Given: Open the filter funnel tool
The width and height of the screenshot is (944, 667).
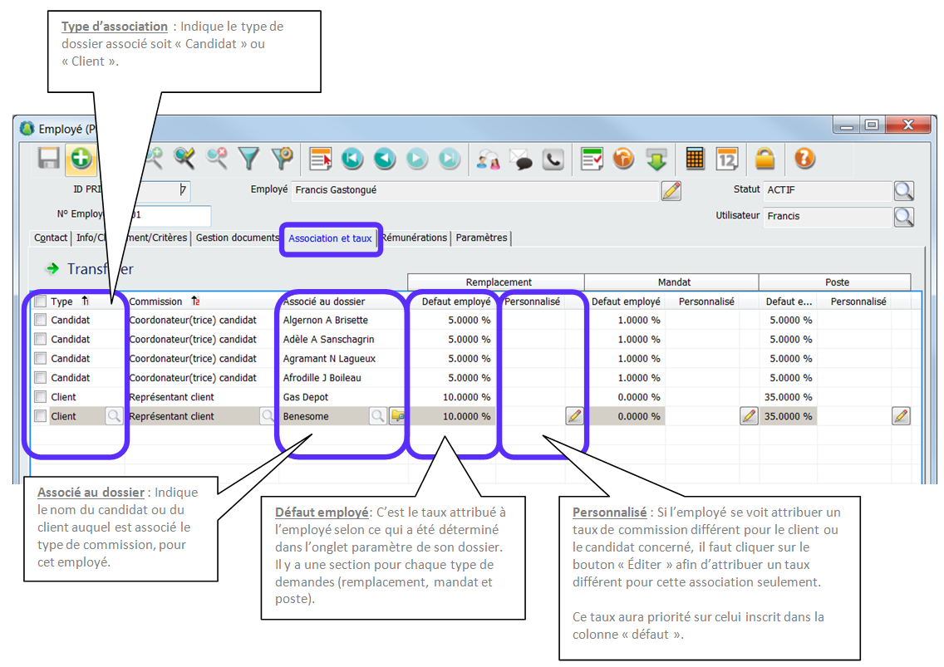Looking at the screenshot, I should coord(248,159).
